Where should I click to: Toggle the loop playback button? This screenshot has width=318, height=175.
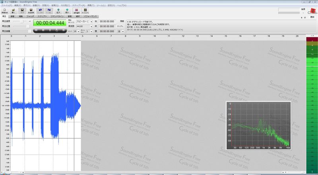point(57,30)
